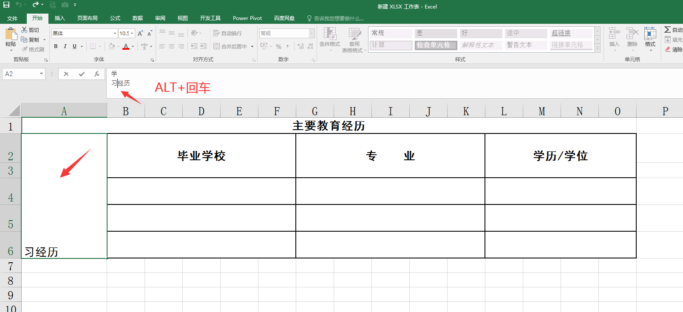683x312 pixels.
Task: Select the 好 cell style
Action: [481, 33]
